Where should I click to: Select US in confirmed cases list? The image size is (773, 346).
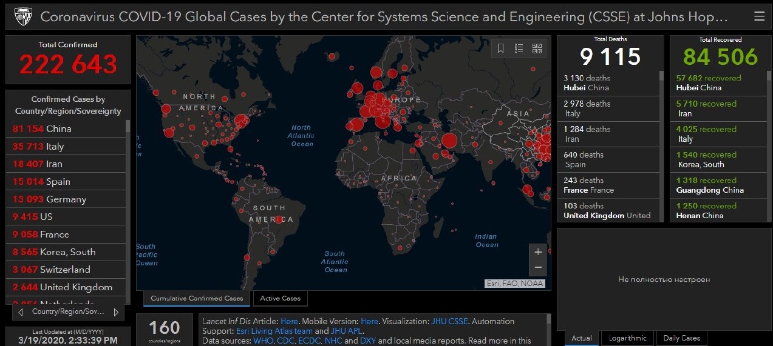tap(66, 216)
